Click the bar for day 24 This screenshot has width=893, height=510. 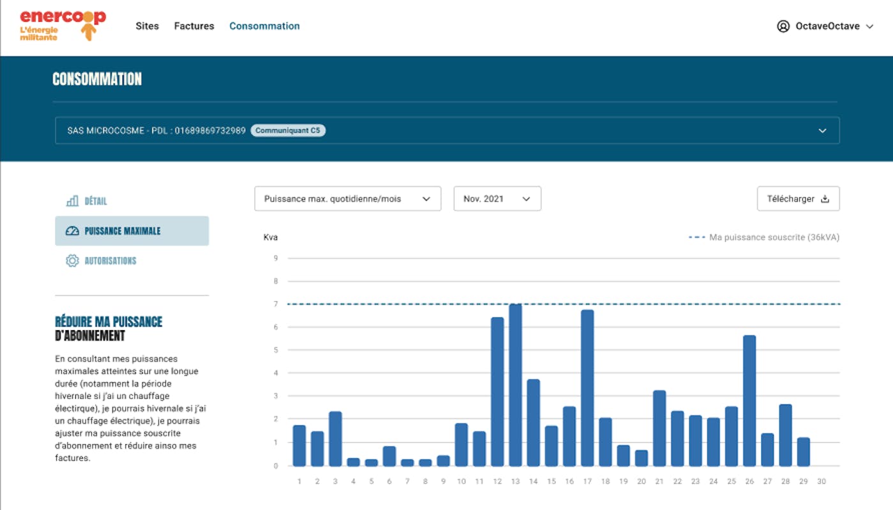(713, 442)
